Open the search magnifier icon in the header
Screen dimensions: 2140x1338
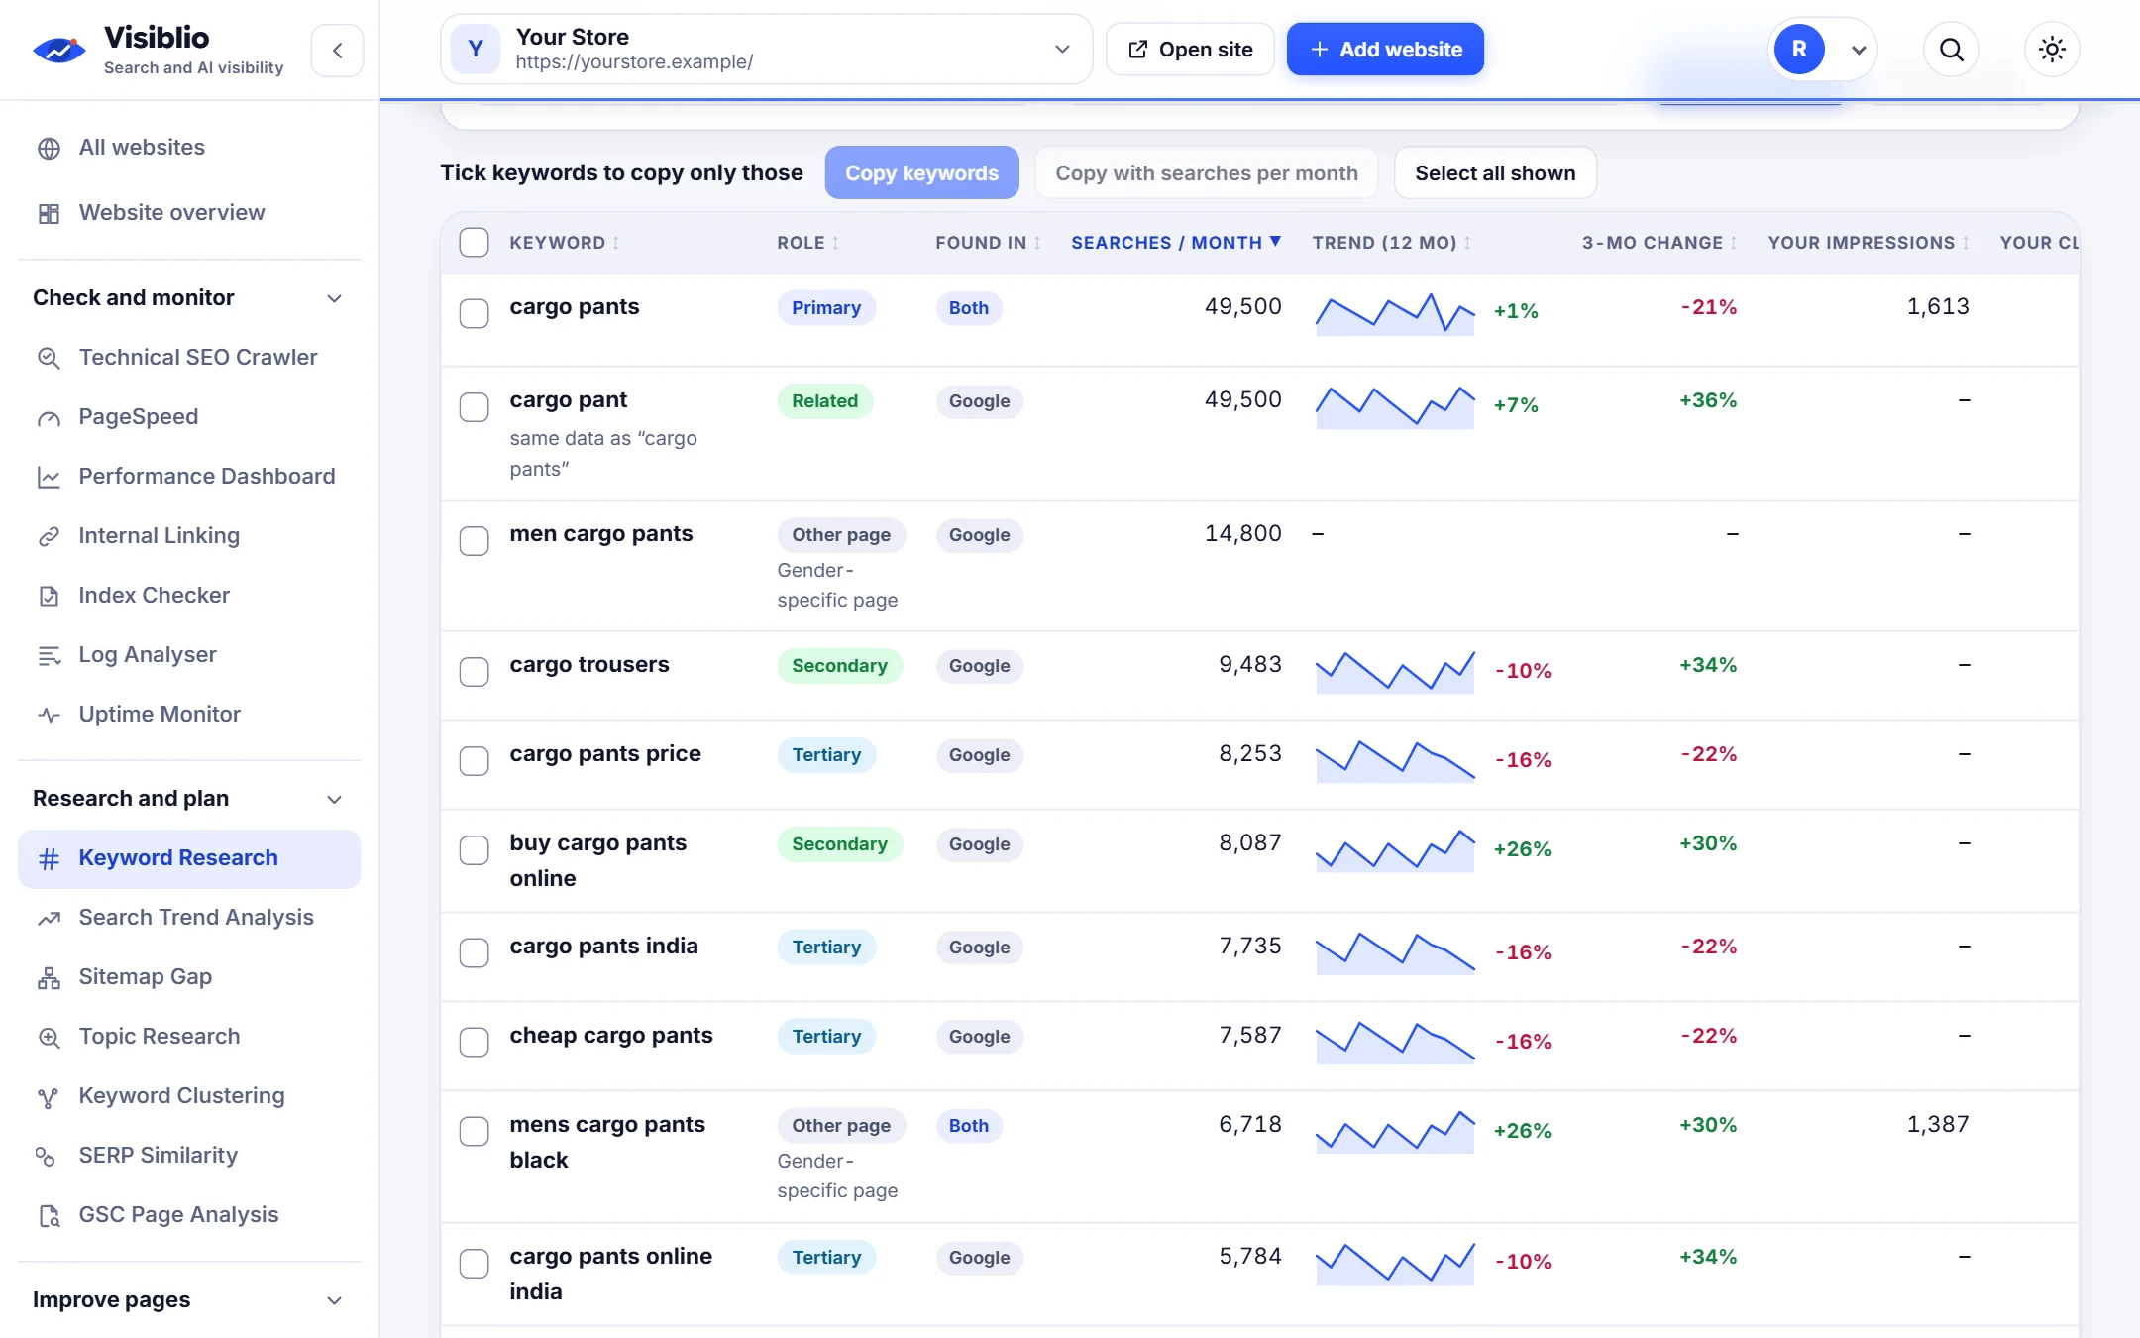[x=1951, y=50]
